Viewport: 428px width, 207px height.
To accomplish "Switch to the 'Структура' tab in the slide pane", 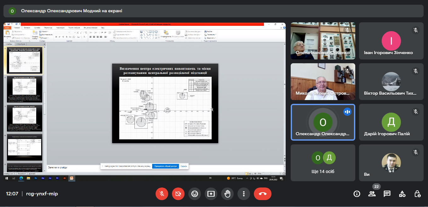I will [x=21, y=44].
